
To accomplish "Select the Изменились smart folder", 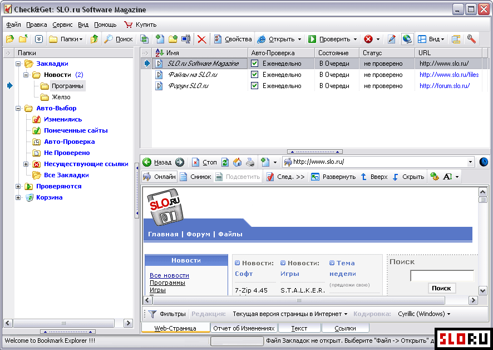I will coord(63,119).
